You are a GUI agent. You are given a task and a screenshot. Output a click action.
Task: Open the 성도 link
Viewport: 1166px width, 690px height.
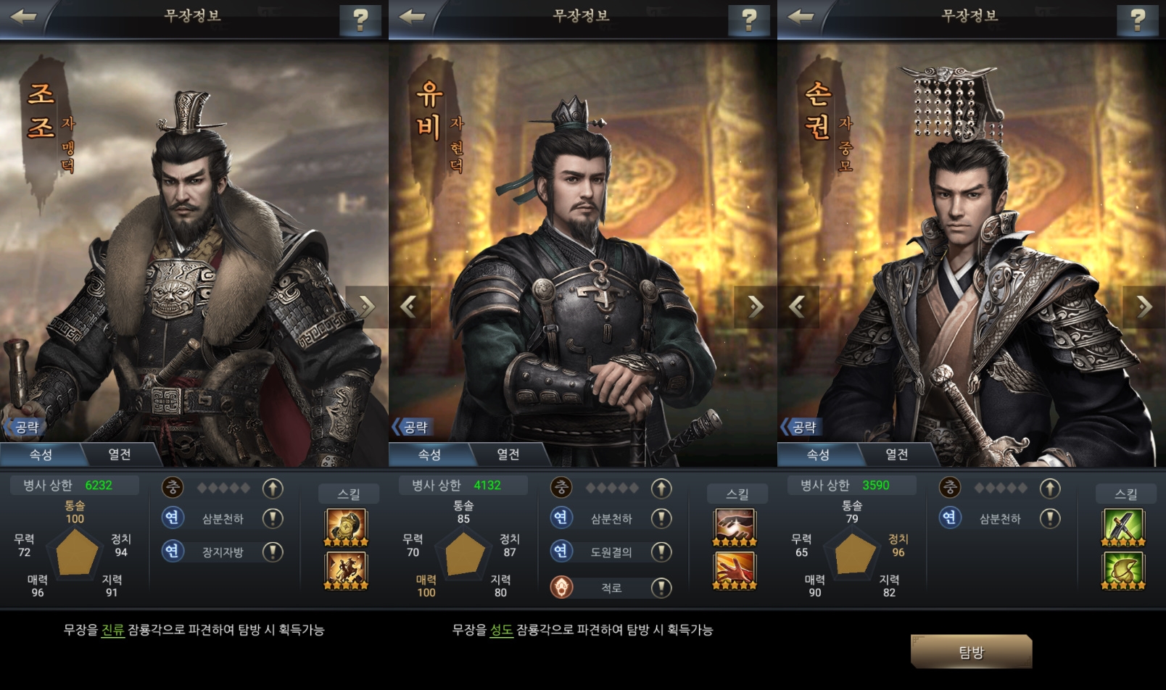(501, 630)
